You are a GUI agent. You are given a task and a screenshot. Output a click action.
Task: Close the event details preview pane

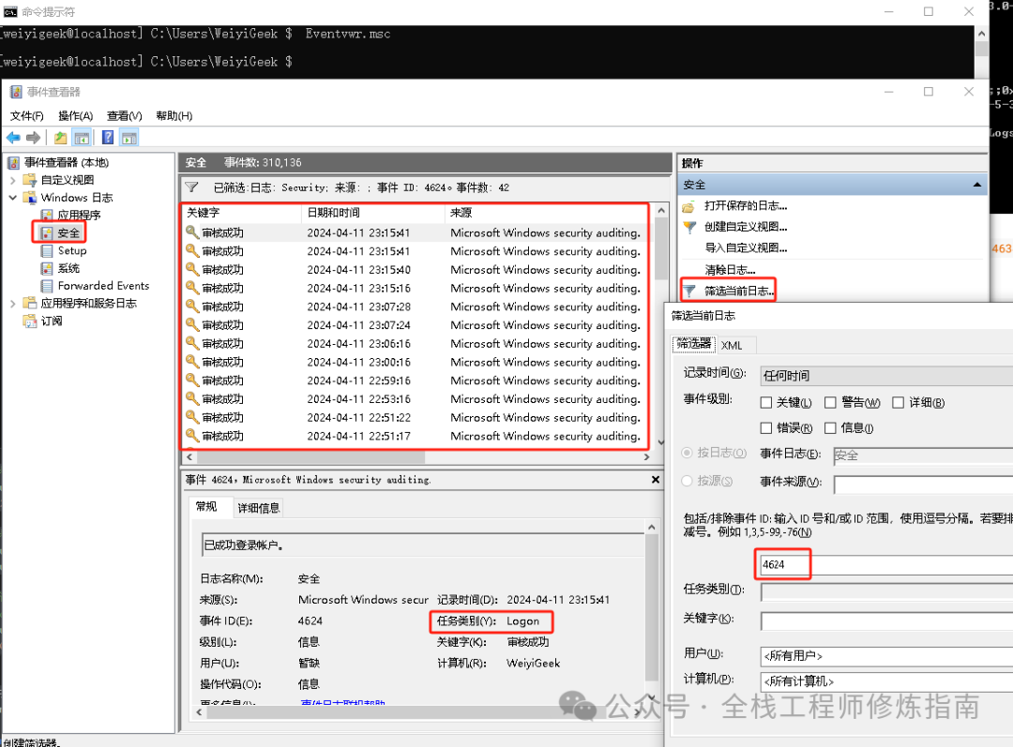(655, 480)
